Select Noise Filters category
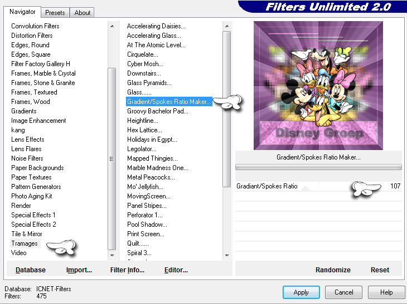407x304 pixels. point(27,158)
